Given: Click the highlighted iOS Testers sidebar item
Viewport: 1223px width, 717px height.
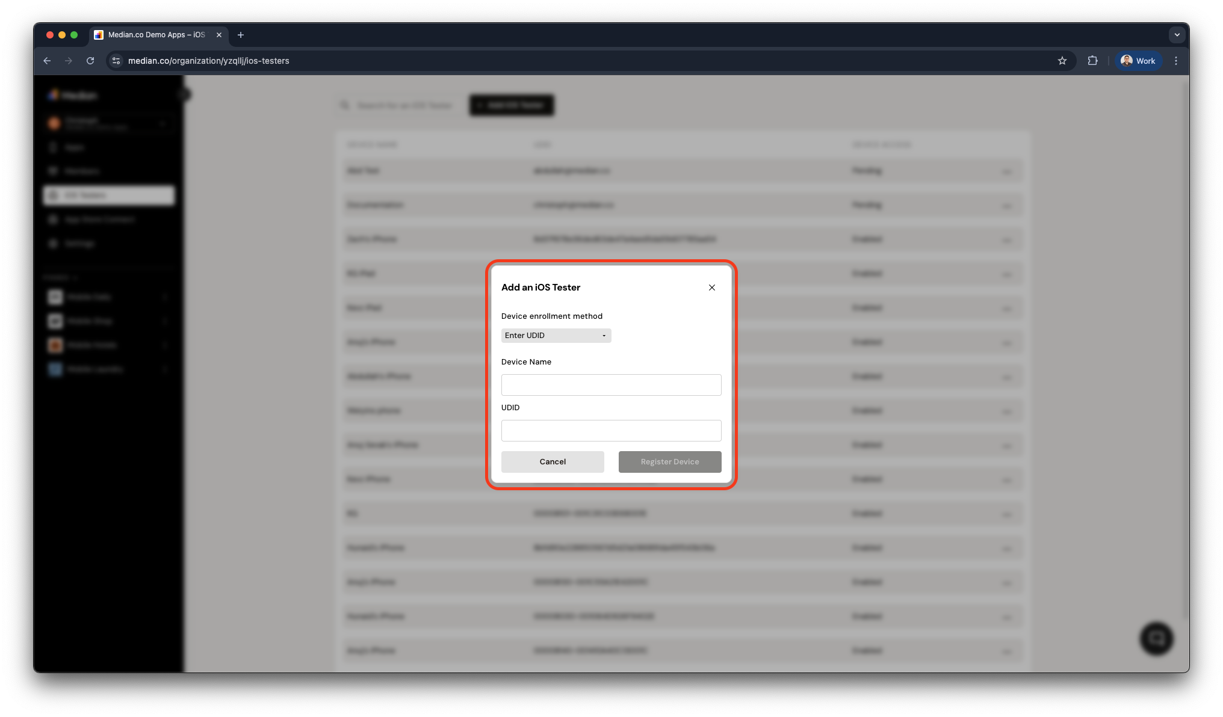Looking at the screenshot, I should coord(108,195).
